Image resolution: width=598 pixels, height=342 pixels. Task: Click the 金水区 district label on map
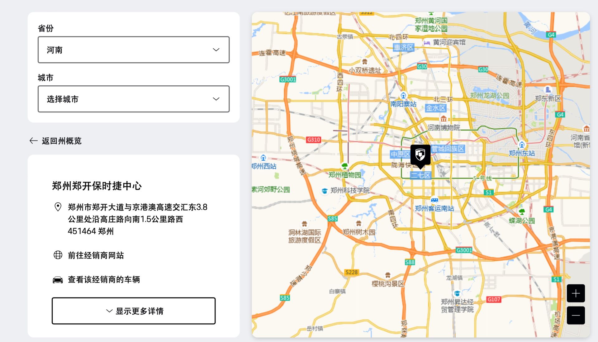(x=435, y=108)
